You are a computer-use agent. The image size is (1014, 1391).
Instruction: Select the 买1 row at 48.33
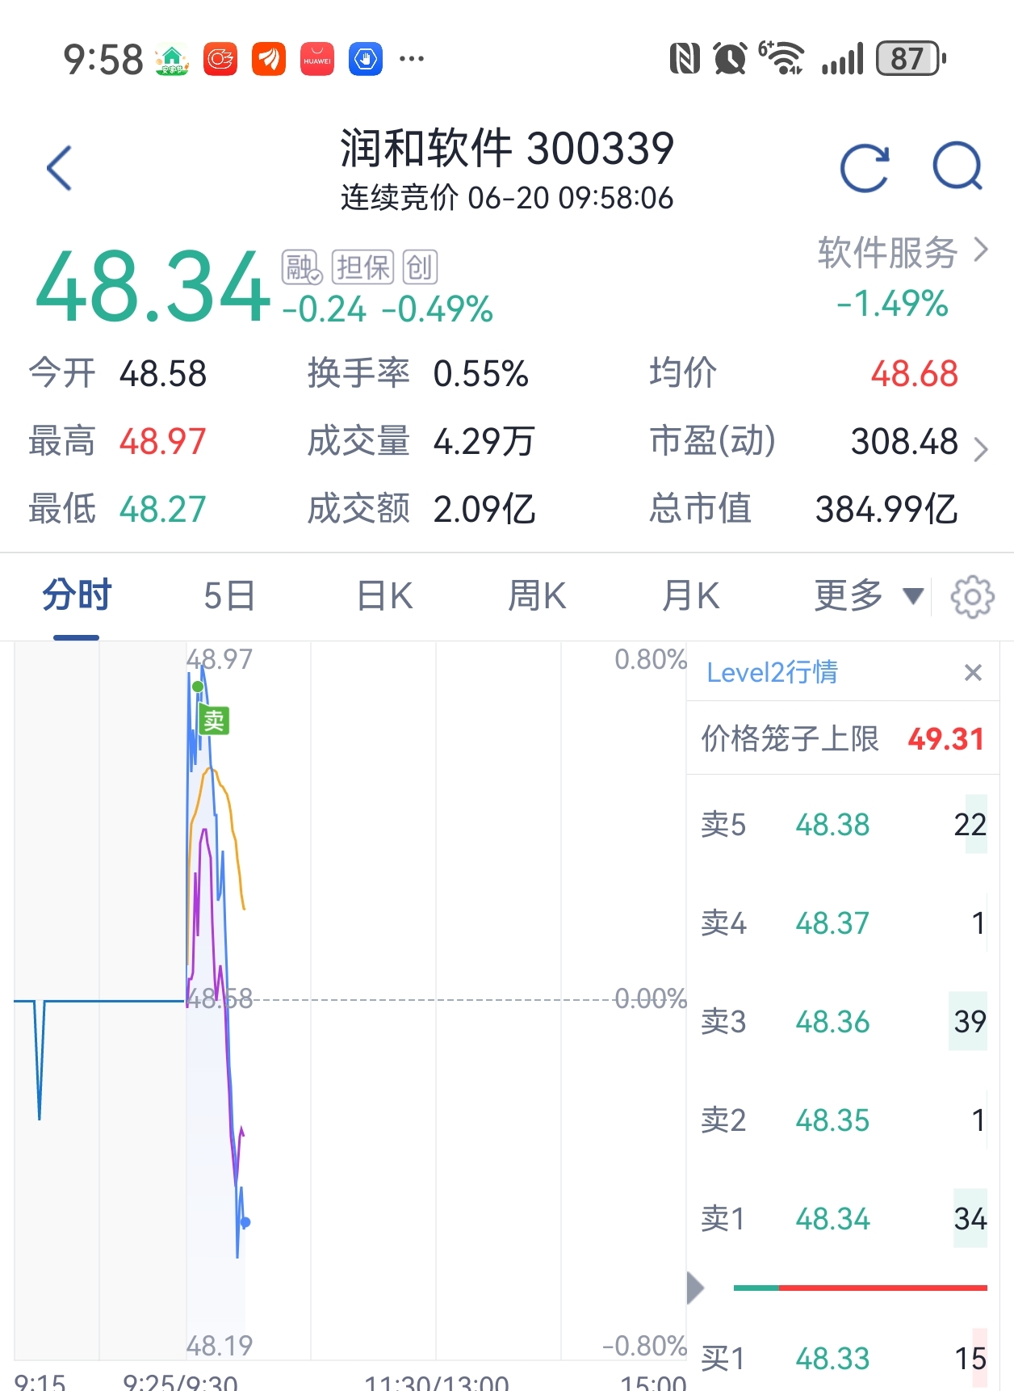pyautogui.click(x=843, y=1359)
